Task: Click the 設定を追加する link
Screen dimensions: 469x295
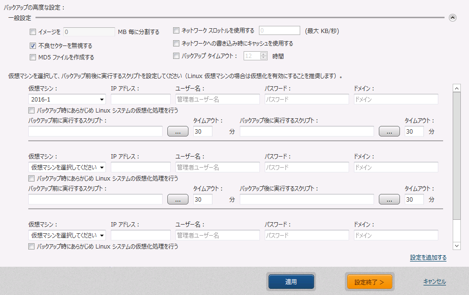Action: pyautogui.click(x=428, y=258)
